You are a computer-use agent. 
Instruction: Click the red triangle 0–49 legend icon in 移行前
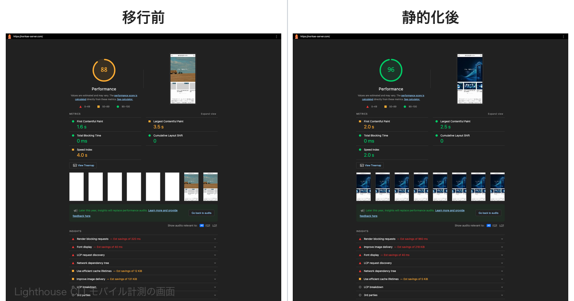coord(80,107)
